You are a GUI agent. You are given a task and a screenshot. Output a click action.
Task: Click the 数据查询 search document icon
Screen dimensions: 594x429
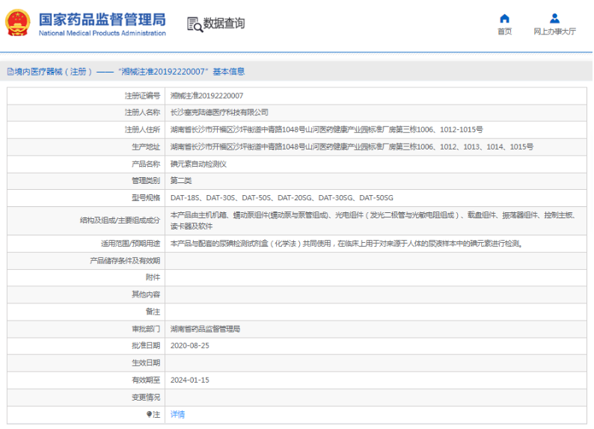[x=195, y=24]
